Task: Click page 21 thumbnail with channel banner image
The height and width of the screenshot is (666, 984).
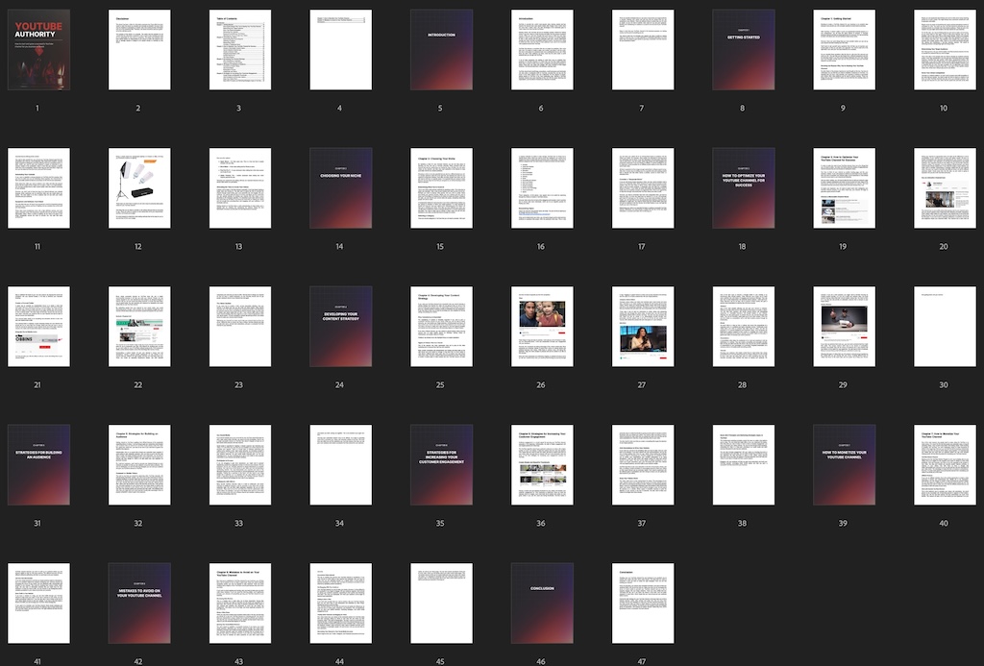Action: (38, 326)
